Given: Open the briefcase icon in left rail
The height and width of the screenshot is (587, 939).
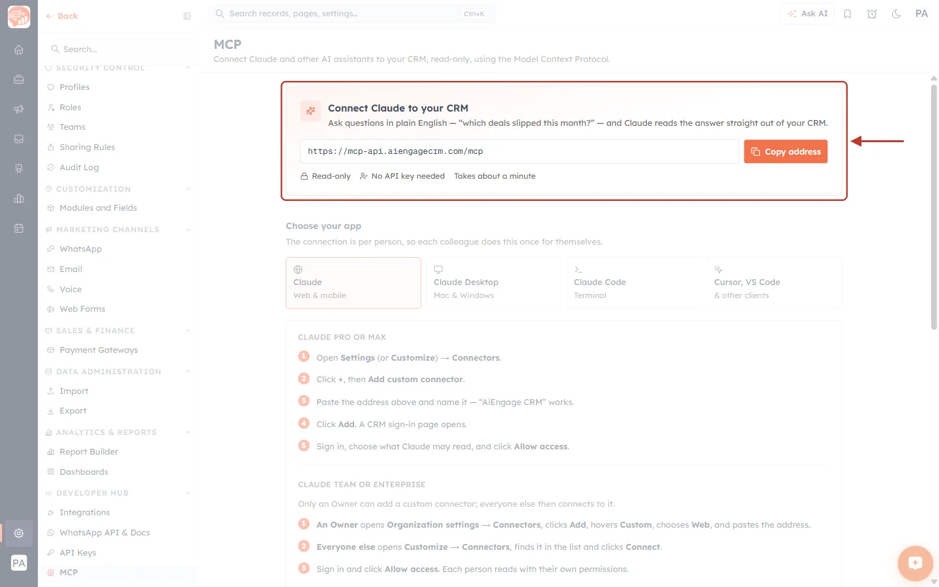Looking at the screenshot, I should point(19,80).
